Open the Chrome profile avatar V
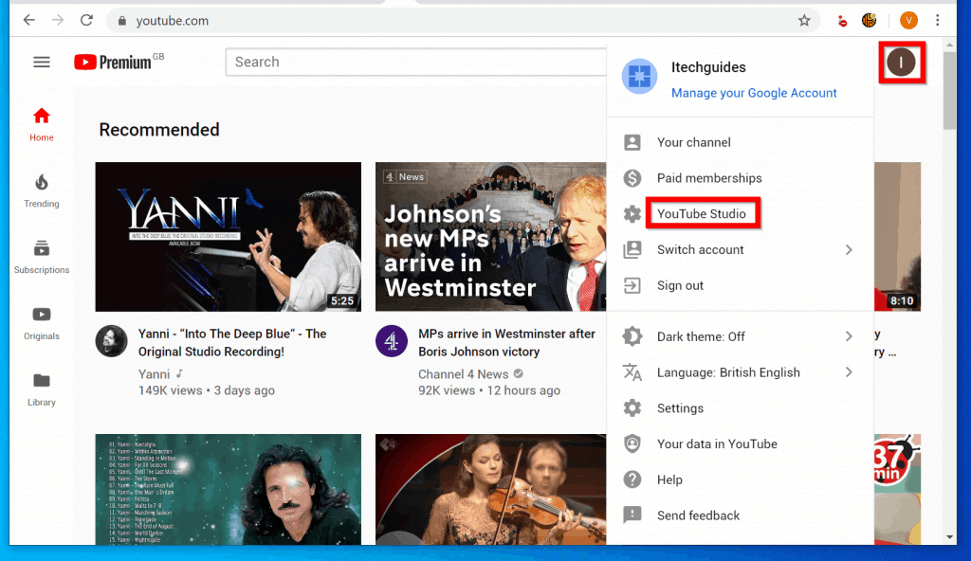Screen dimensions: 971x561 [x=908, y=21]
